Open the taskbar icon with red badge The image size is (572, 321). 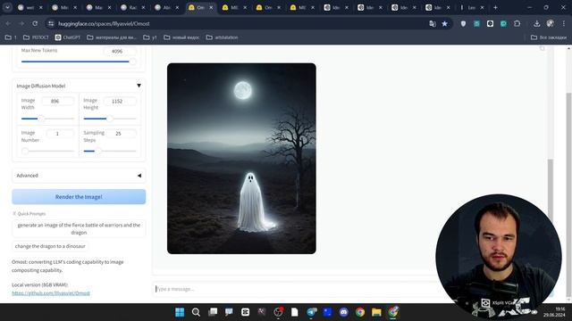[278, 312]
